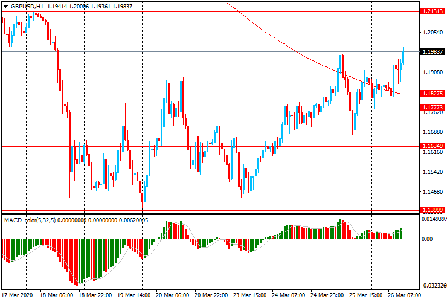
Task: Click the 1.16880 price scale value
Action: tap(433, 132)
